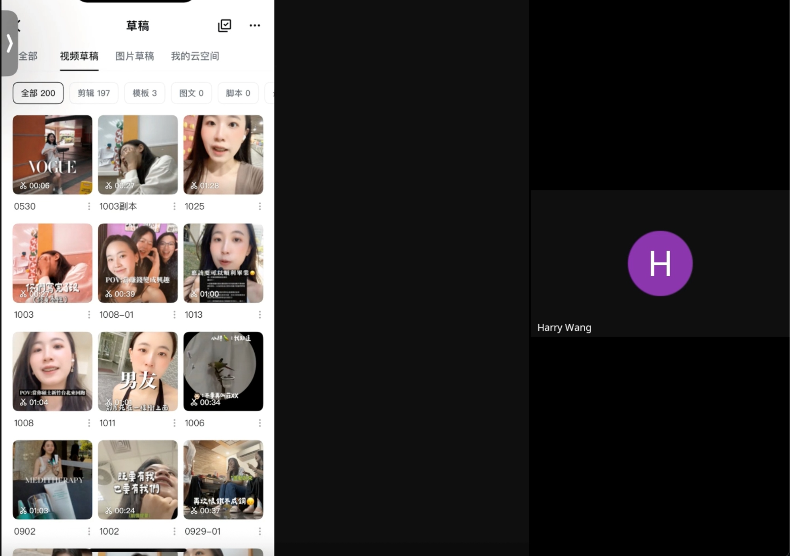Image resolution: width=790 pixels, height=556 pixels.
Task: Open options menu for draft 1006
Action: point(260,423)
